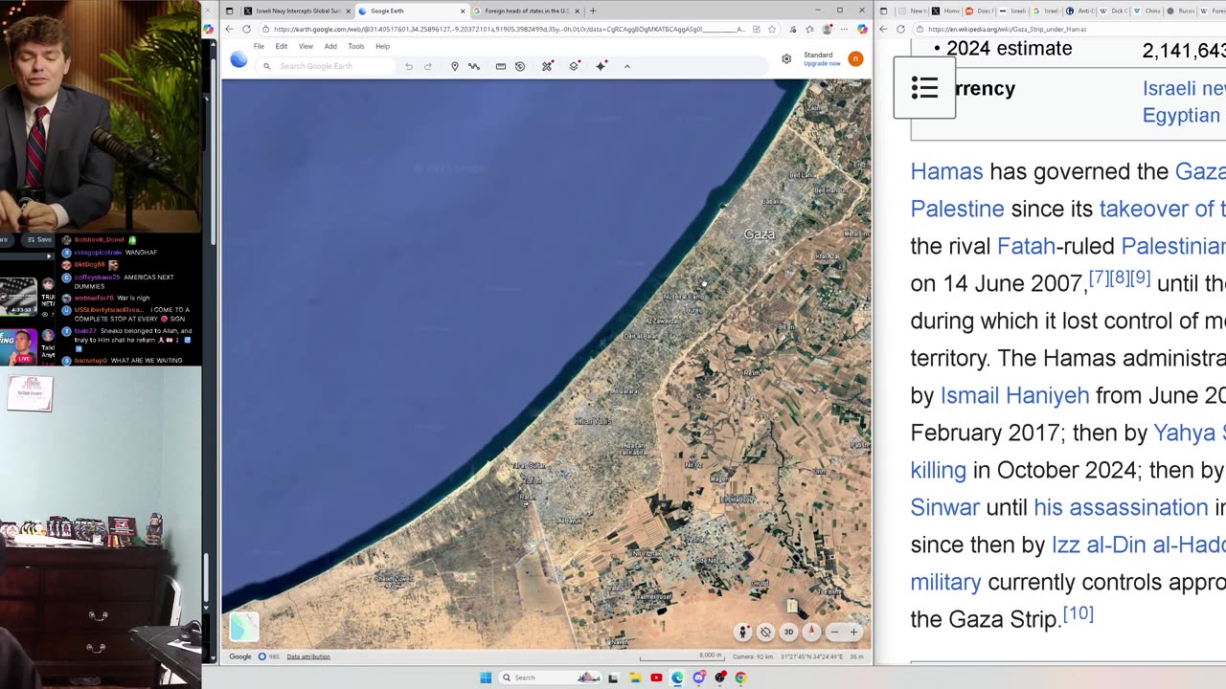Click the Google Earth logo icon
Viewport: 1226px width, 689px height.
238,60
